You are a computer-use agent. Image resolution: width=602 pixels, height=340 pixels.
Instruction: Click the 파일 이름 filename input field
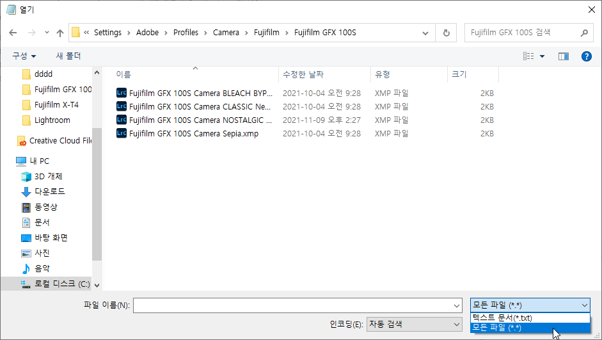pyautogui.click(x=292, y=306)
